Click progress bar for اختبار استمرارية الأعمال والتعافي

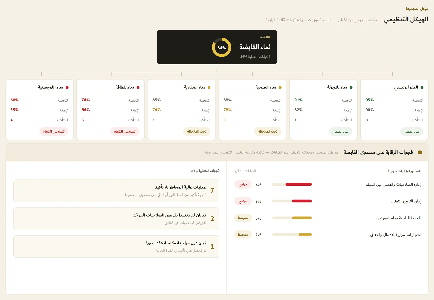tap(292, 234)
